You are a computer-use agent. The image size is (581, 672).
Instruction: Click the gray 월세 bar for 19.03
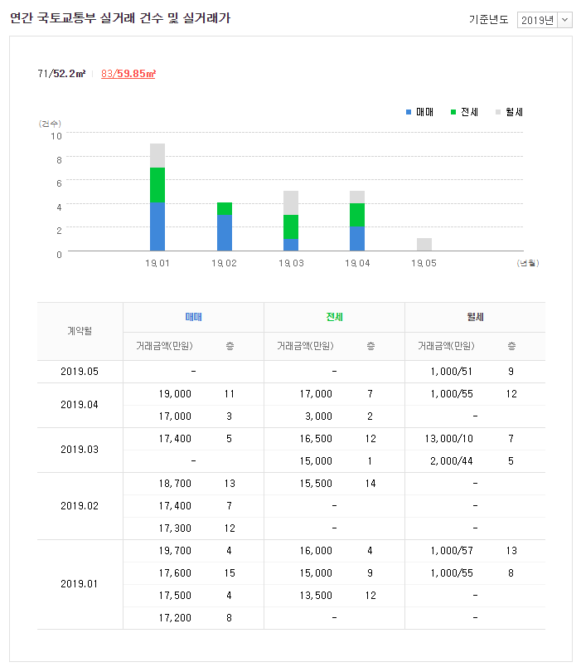coord(291,203)
